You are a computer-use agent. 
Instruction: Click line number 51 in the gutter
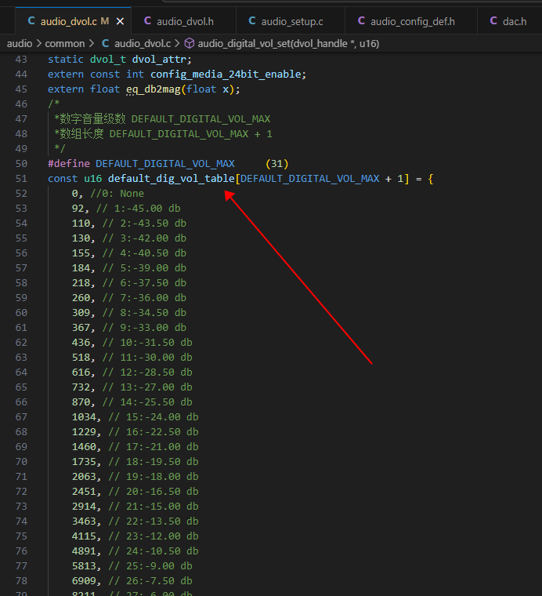pos(21,179)
